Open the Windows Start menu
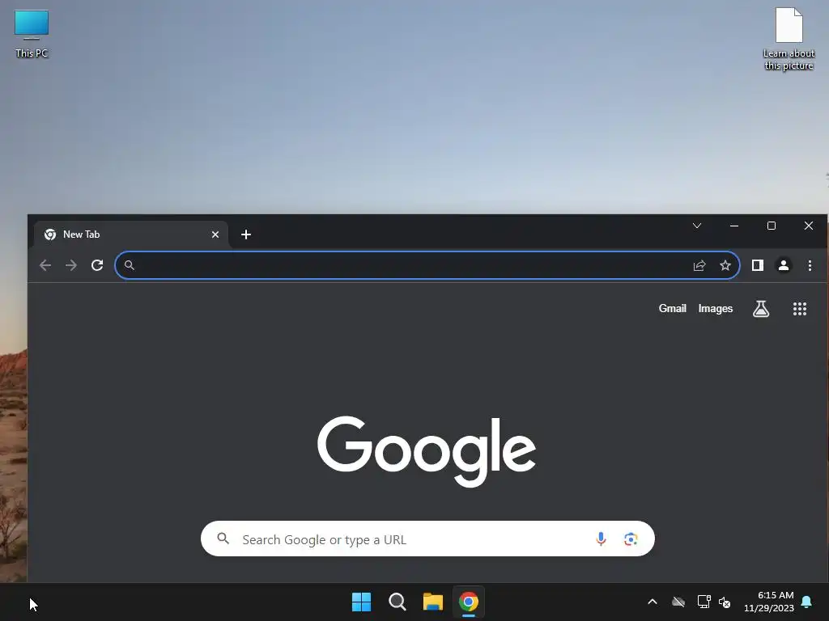Screen dimensions: 829x621 (x=362, y=602)
